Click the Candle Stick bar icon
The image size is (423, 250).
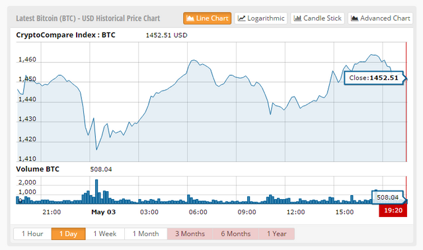pyautogui.click(x=297, y=19)
